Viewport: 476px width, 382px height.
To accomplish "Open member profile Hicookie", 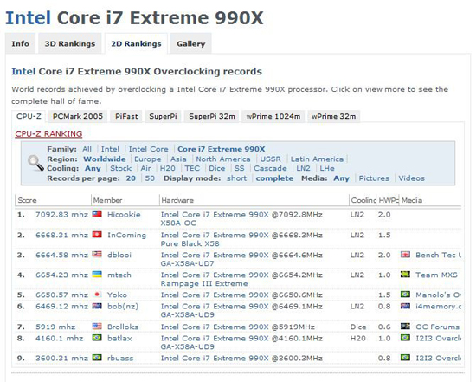I will (124, 214).
